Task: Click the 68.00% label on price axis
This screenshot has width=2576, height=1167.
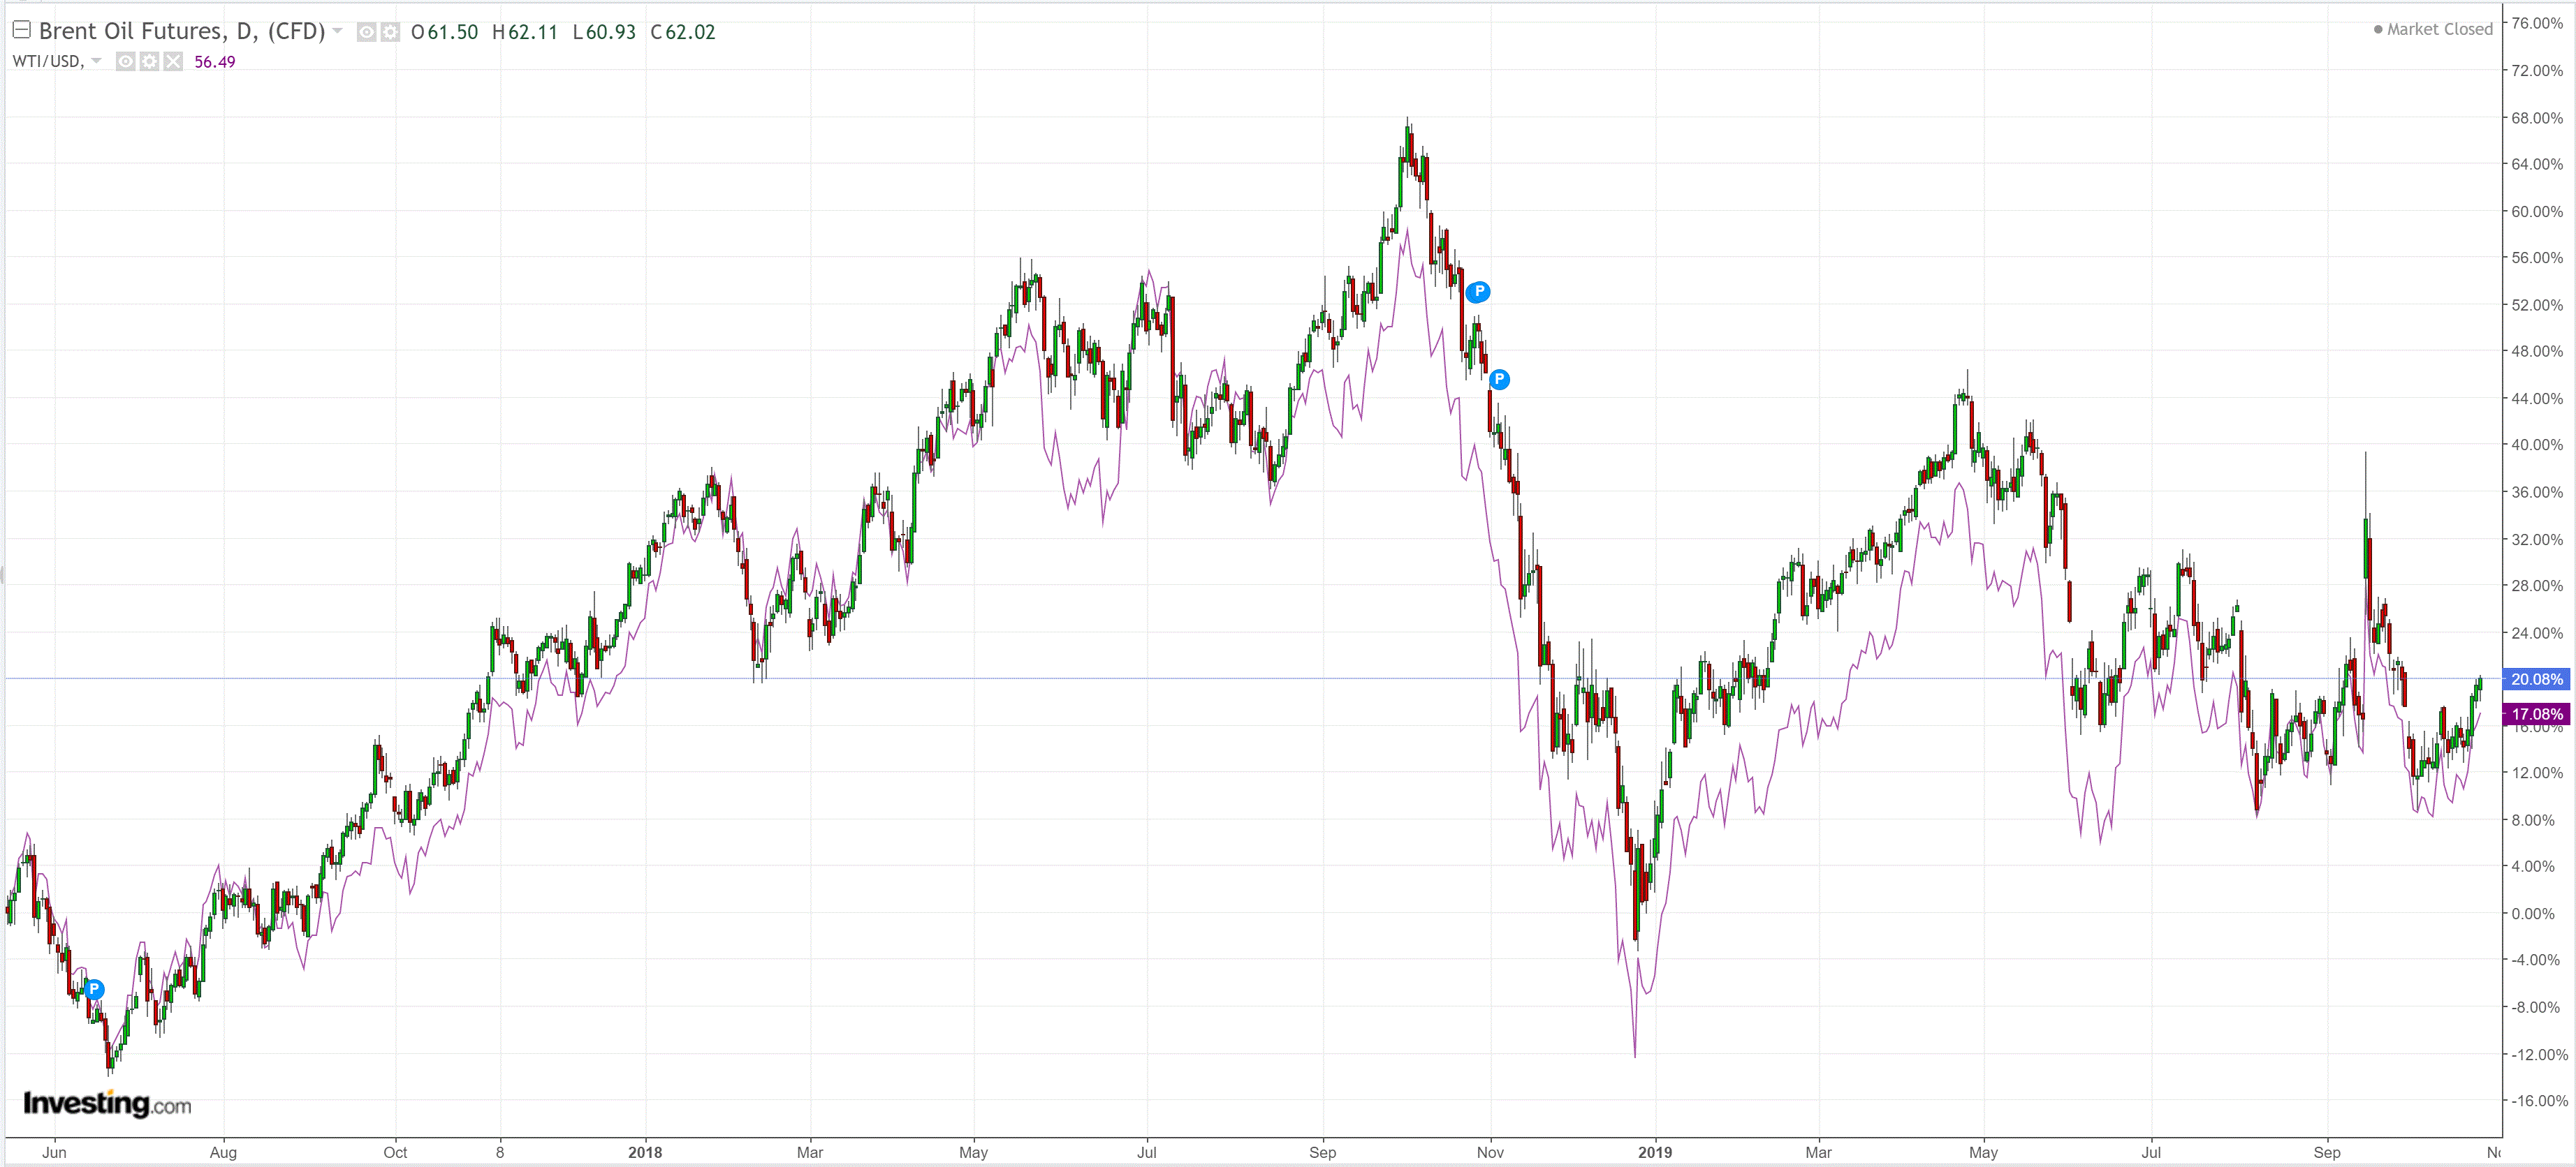Action: [2537, 118]
